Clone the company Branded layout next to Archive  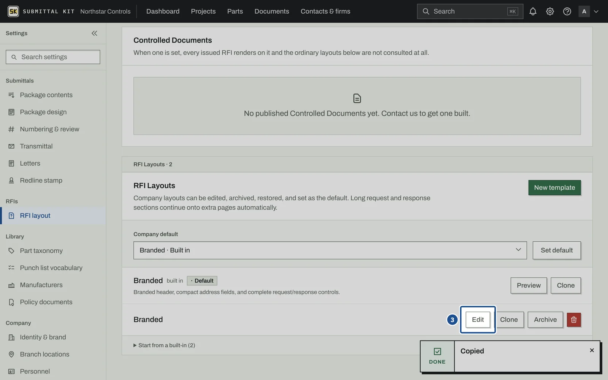[x=509, y=320]
